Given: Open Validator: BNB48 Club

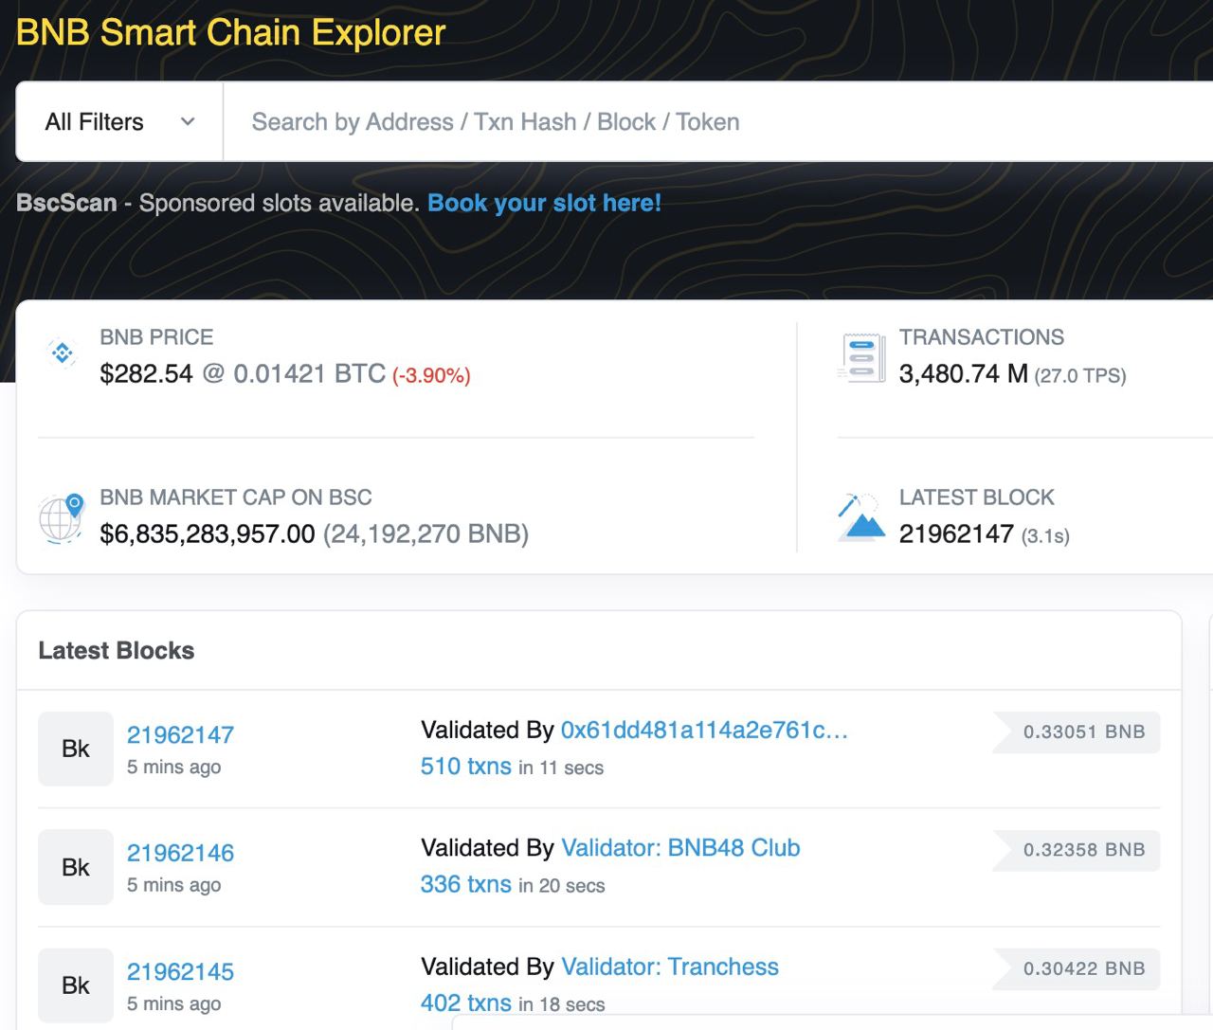Looking at the screenshot, I should click(680, 848).
